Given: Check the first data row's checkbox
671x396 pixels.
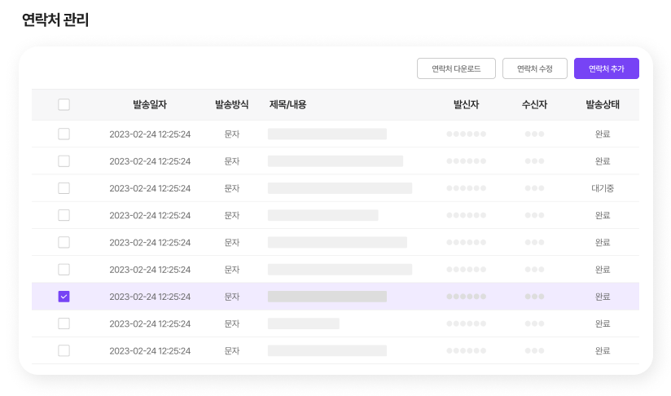Looking at the screenshot, I should coord(64,134).
